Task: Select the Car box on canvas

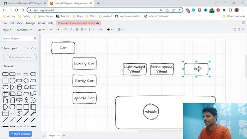Action: tap(63, 48)
